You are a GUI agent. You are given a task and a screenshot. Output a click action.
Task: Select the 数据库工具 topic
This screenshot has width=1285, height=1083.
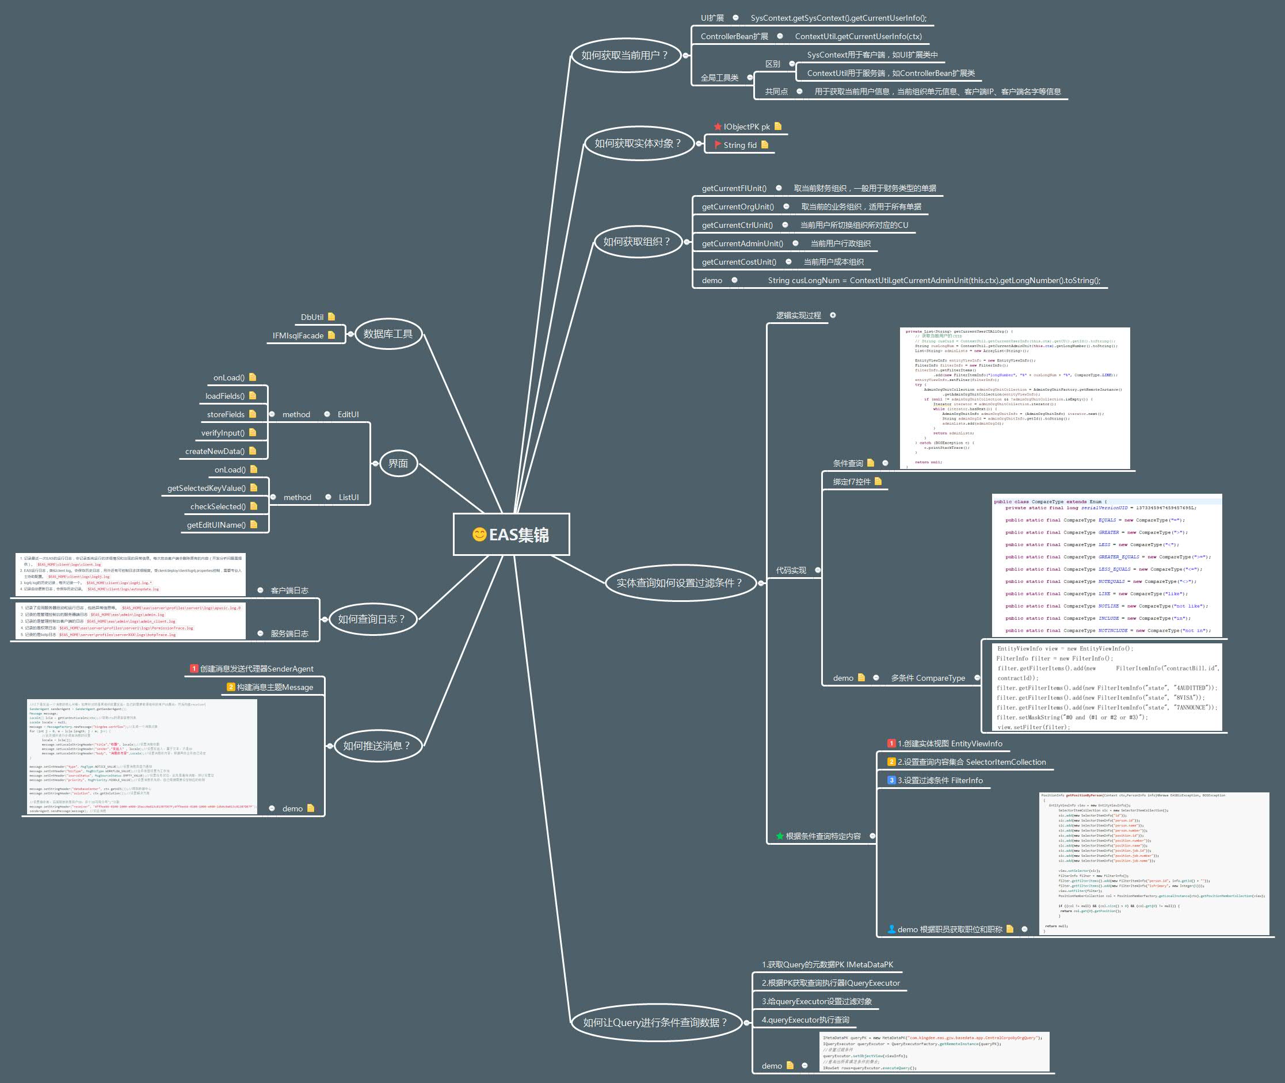tap(388, 334)
